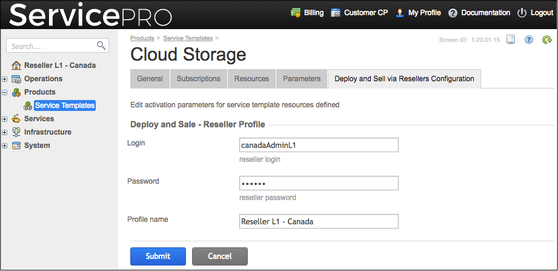Viewport: 558px width, 271px height.
Task: Click the search magnifier icon
Action: pyautogui.click(x=101, y=45)
